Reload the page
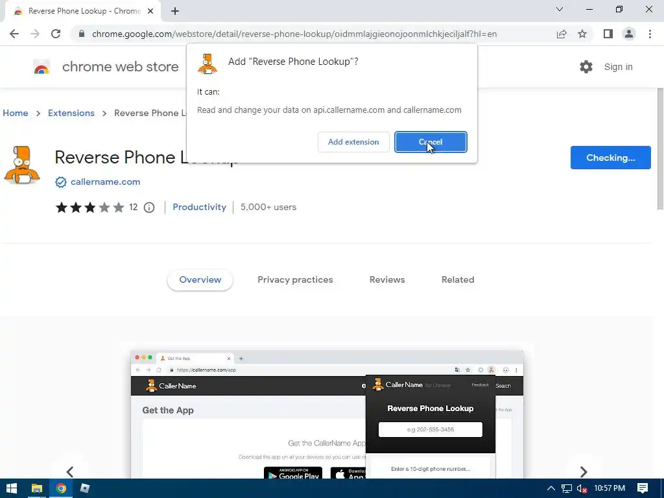 click(x=56, y=34)
